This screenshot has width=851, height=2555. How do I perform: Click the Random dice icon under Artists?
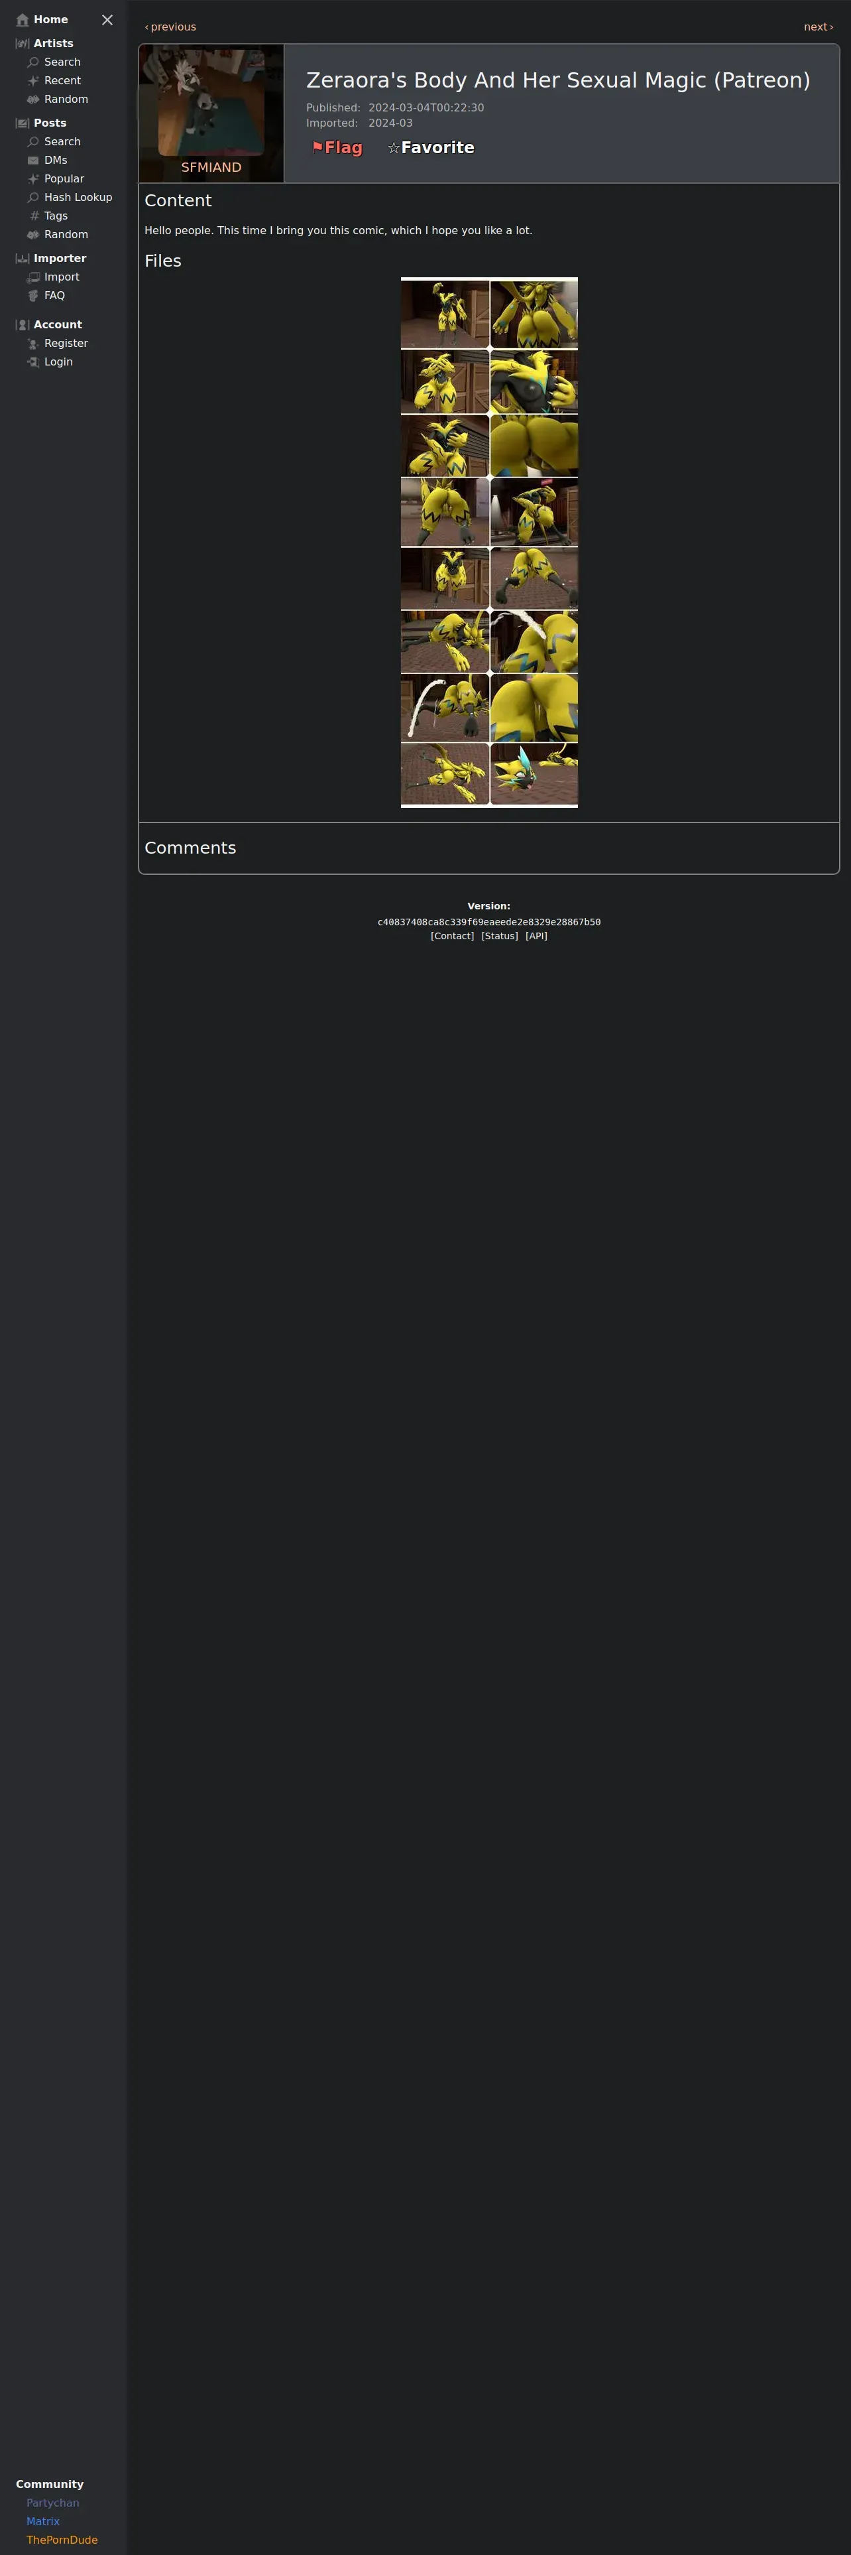(x=32, y=99)
